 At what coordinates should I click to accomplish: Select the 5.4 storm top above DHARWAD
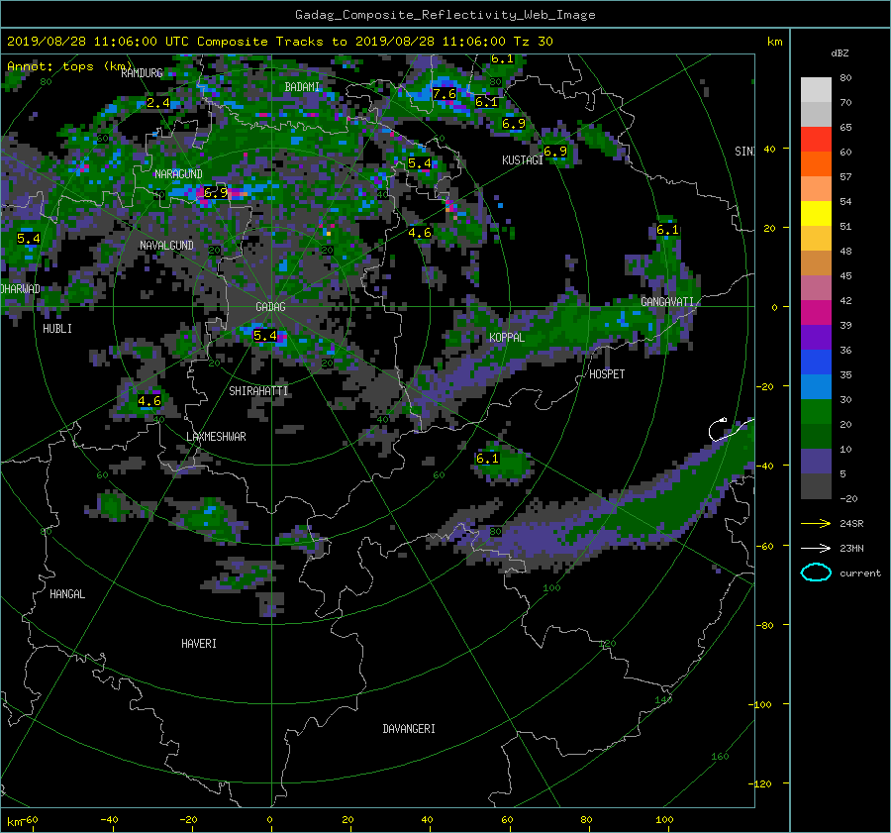click(x=29, y=239)
